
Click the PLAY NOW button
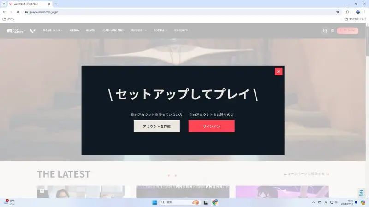pyautogui.click(x=347, y=30)
